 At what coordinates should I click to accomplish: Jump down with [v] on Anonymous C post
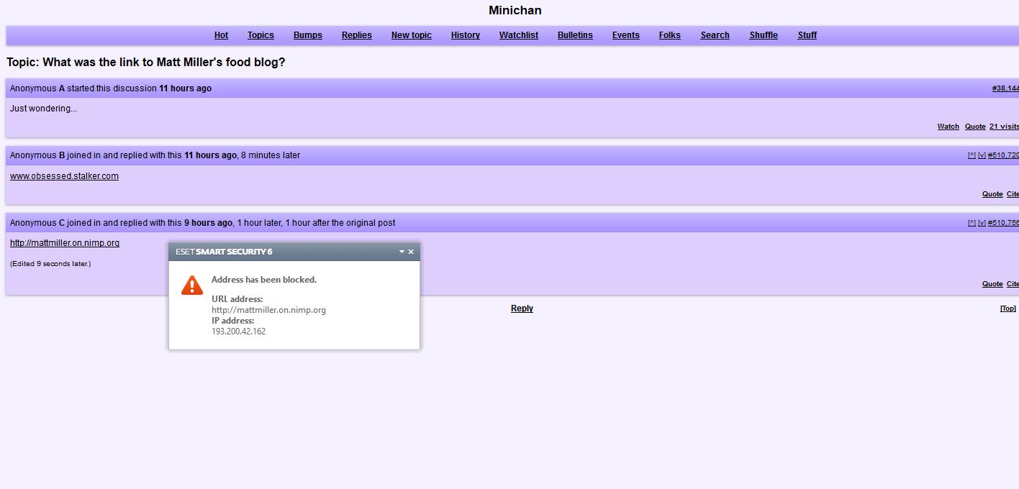click(982, 223)
